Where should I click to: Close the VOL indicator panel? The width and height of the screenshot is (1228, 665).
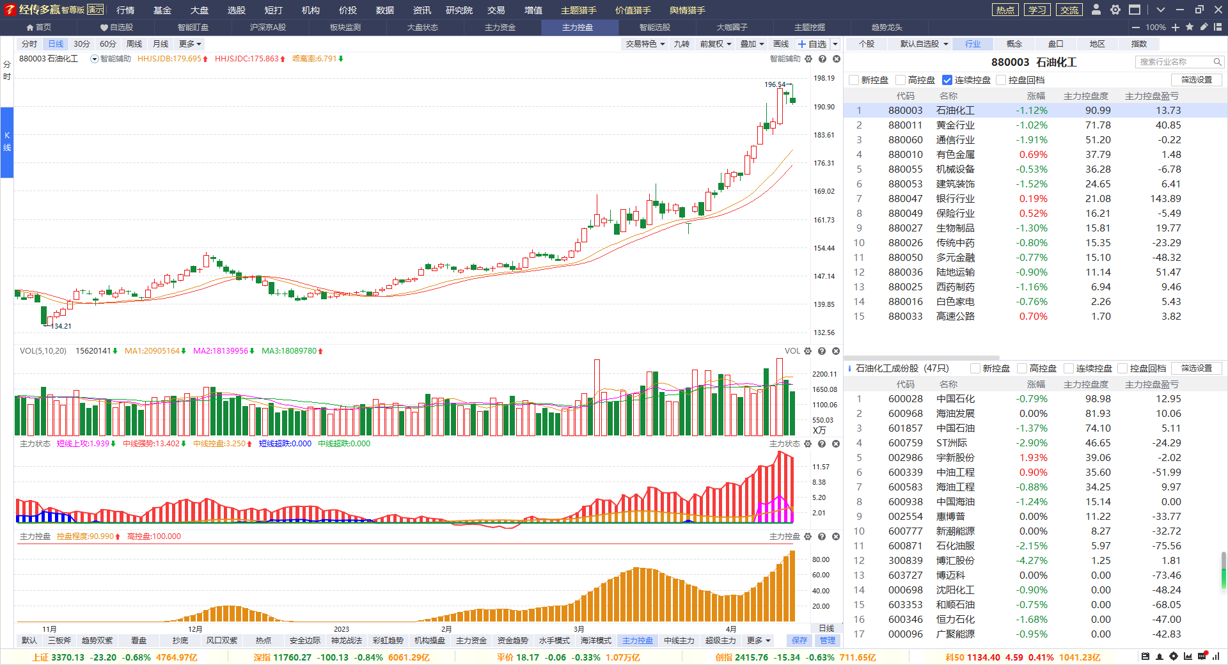pos(835,351)
